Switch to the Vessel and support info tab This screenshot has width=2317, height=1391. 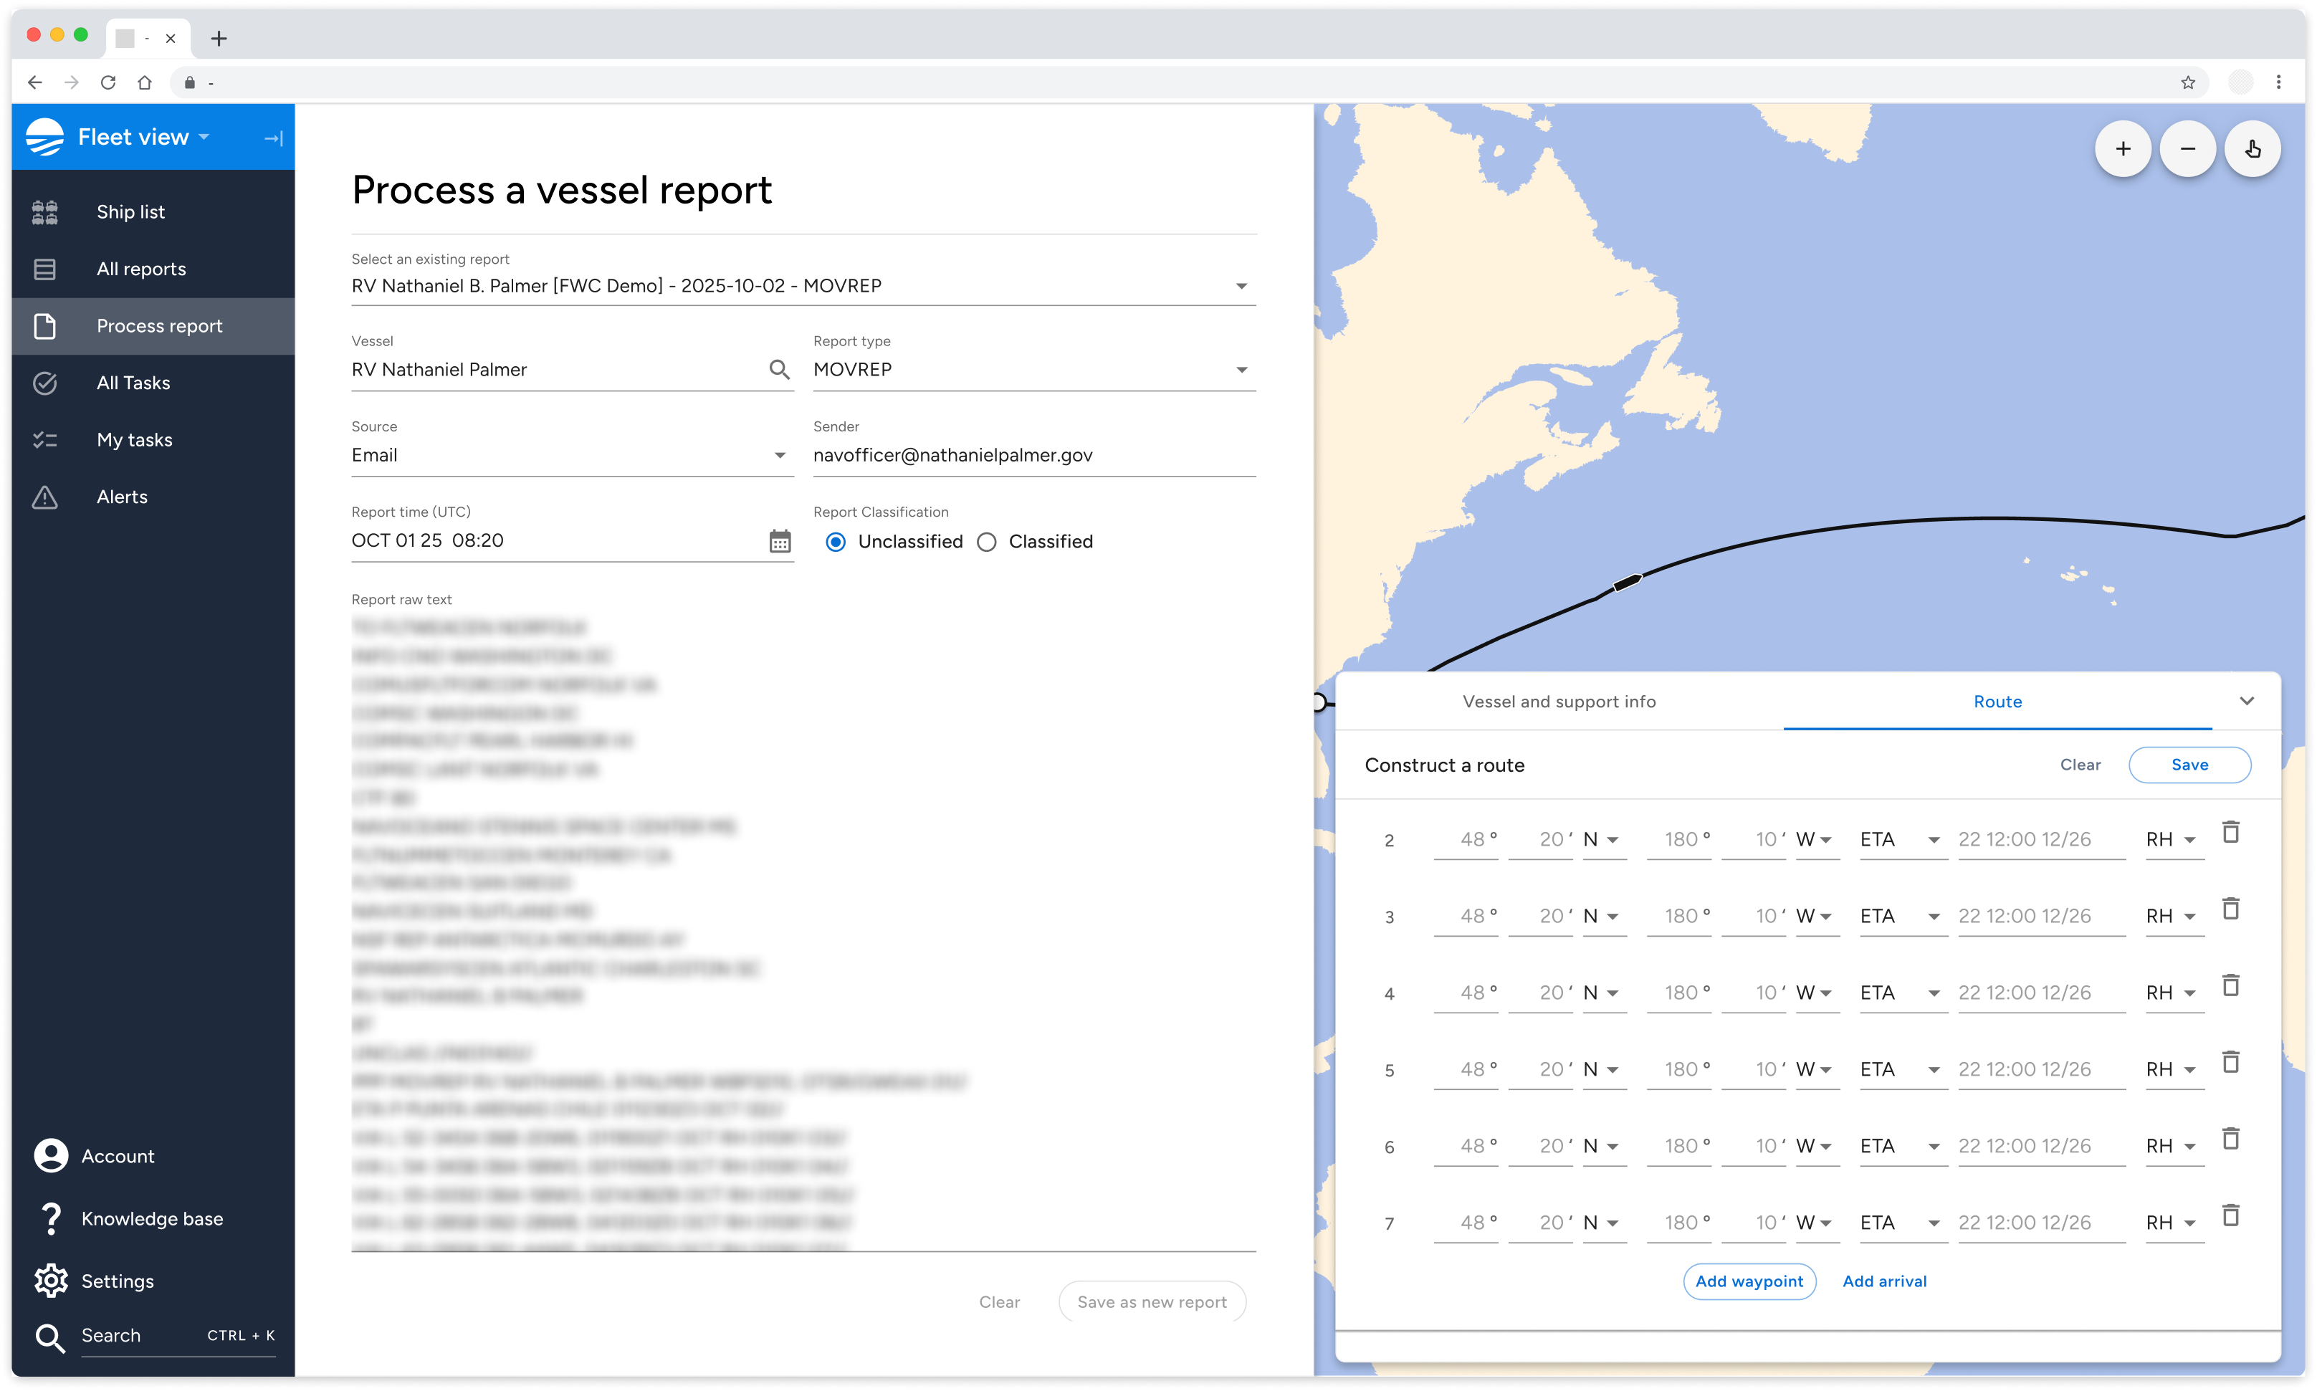(1559, 701)
